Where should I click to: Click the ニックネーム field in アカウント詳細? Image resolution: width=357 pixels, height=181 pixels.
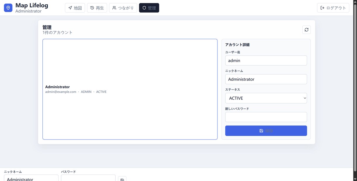pos(266,79)
